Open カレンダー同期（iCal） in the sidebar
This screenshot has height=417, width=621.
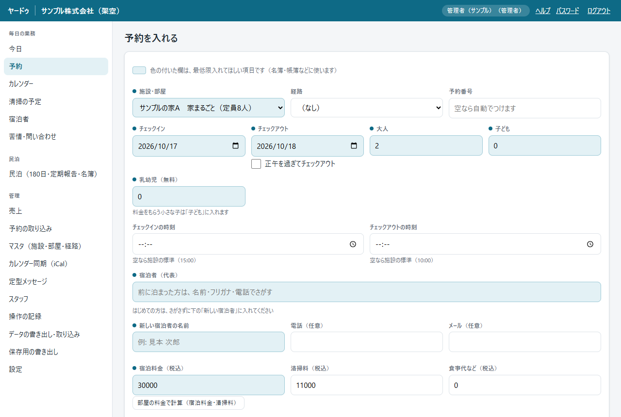coord(56,264)
